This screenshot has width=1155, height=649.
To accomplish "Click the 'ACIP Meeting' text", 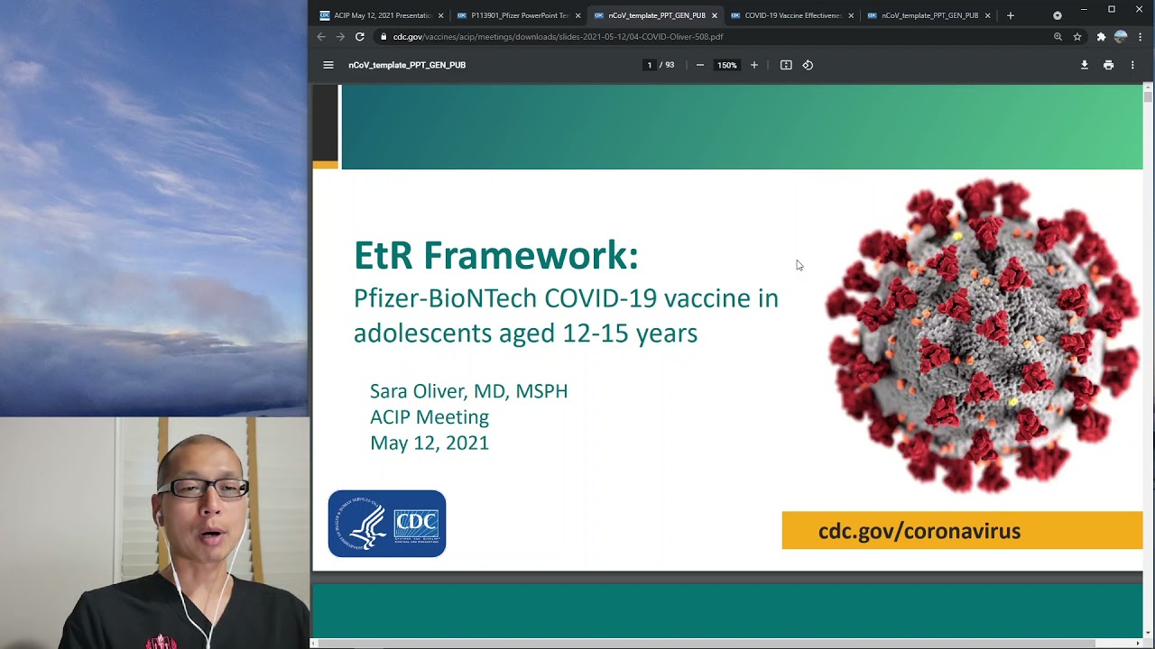I will point(430,417).
